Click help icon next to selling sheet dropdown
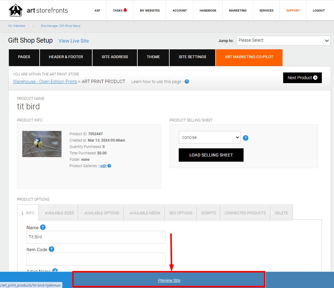The image size is (334, 288). pos(245,138)
